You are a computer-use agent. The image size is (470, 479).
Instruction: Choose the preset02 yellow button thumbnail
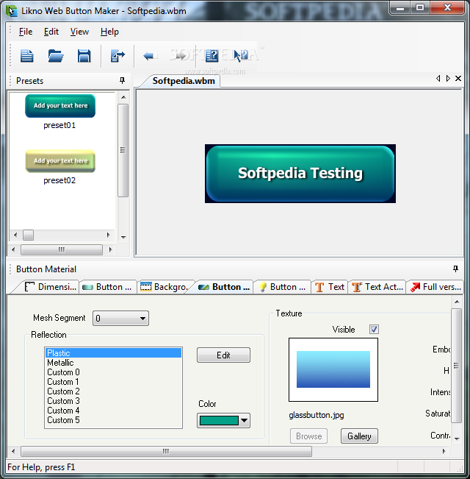[60, 161]
